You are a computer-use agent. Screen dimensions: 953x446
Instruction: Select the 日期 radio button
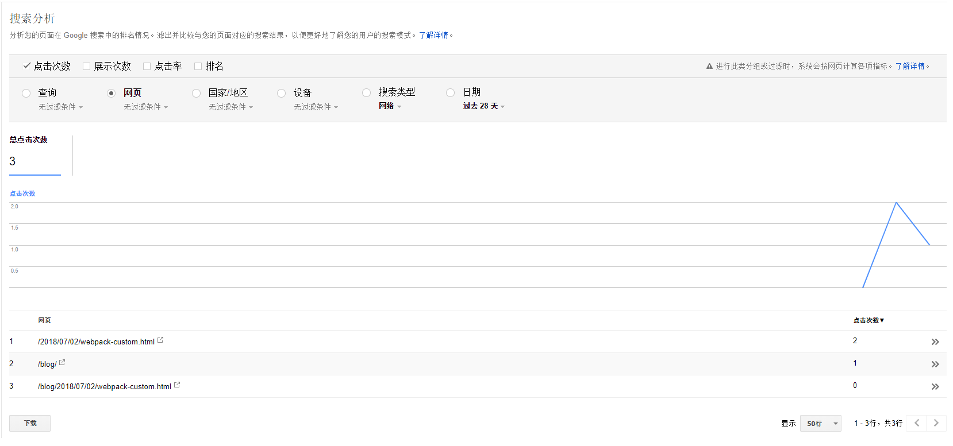451,92
